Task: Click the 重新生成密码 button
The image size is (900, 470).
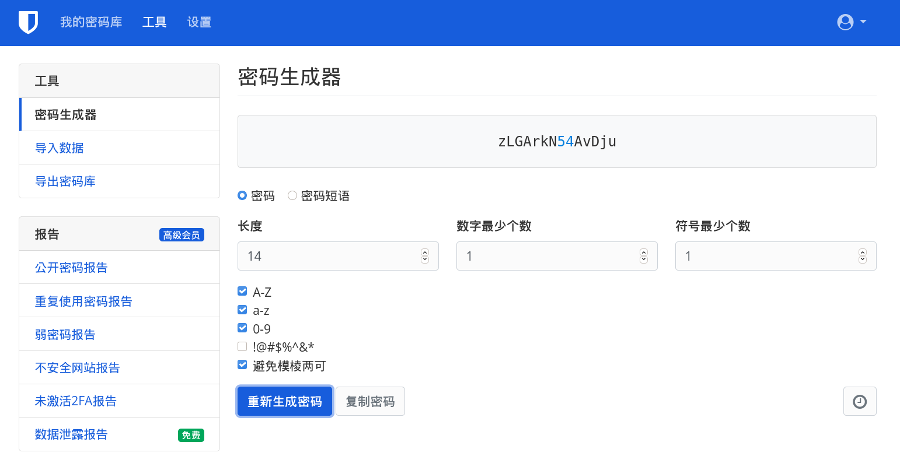Action: click(x=285, y=401)
